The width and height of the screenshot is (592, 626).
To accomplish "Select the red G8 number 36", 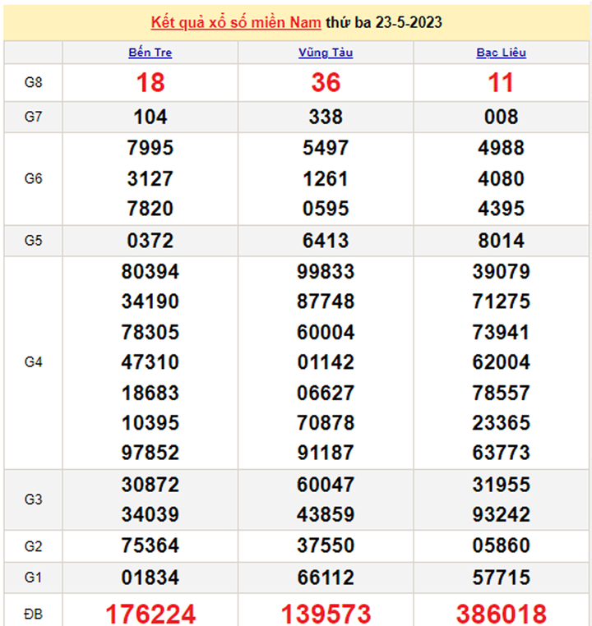I will (326, 83).
